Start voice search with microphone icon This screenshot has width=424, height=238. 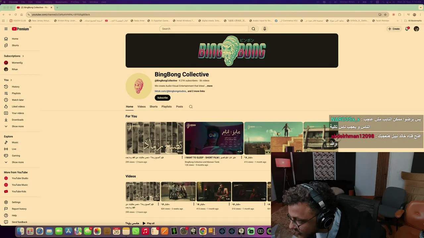point(265,29)
